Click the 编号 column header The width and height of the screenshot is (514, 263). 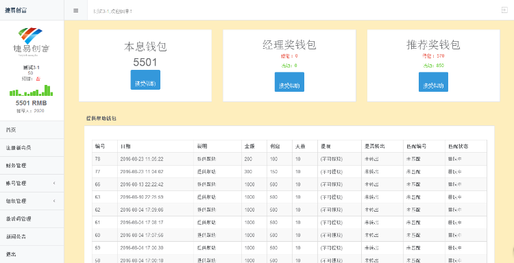point(100,147)
